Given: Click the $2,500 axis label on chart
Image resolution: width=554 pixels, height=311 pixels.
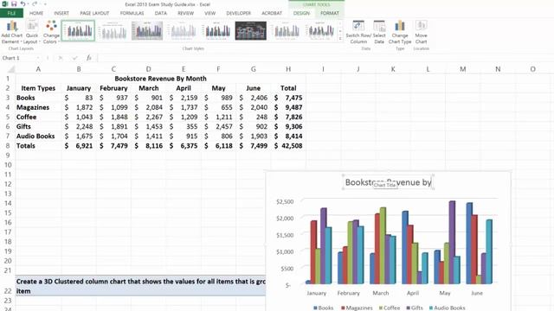Looking at the screenshot, I should click(285, 201).
